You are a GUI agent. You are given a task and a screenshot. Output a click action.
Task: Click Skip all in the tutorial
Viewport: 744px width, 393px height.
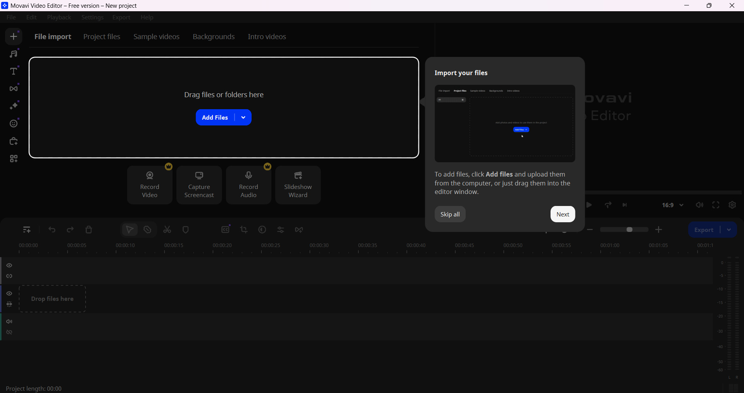click(450, 215)
